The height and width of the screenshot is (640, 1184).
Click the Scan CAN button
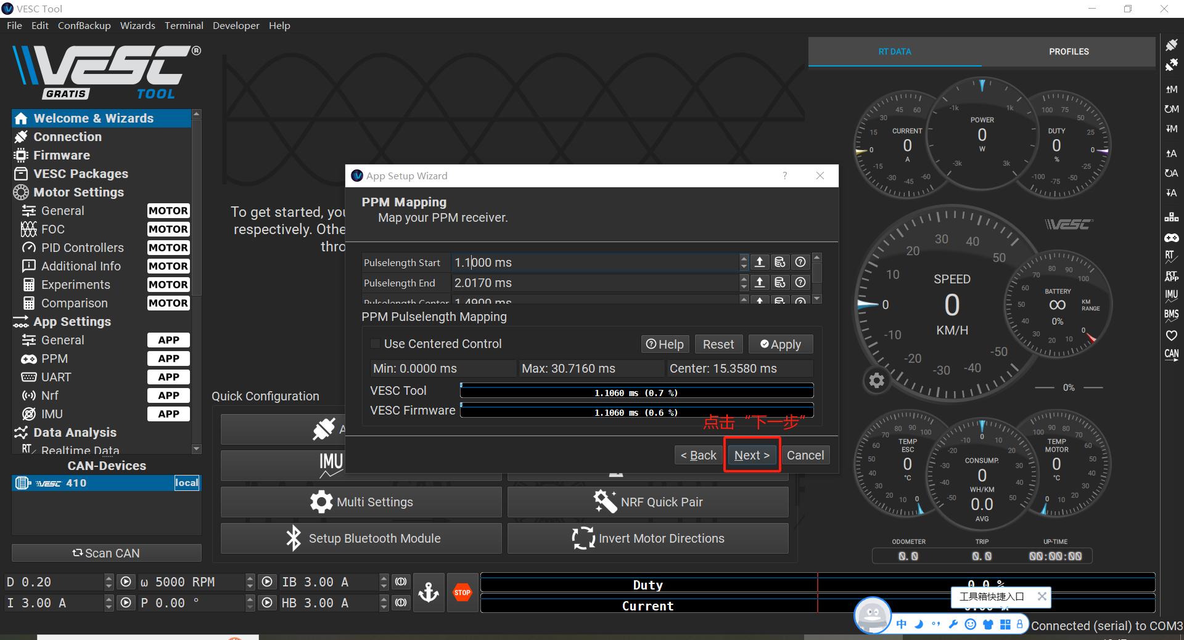coord(106,553)
